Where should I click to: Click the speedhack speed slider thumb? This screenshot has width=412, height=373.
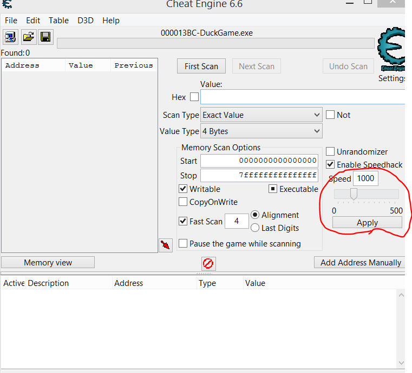point(354,194)
